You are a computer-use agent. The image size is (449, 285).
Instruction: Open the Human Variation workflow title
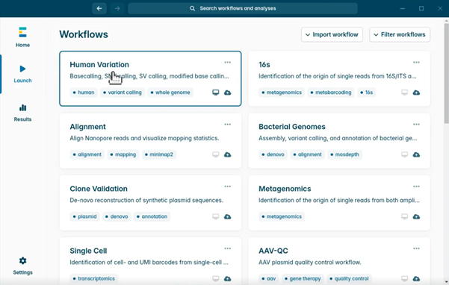[x=99, y=65]
